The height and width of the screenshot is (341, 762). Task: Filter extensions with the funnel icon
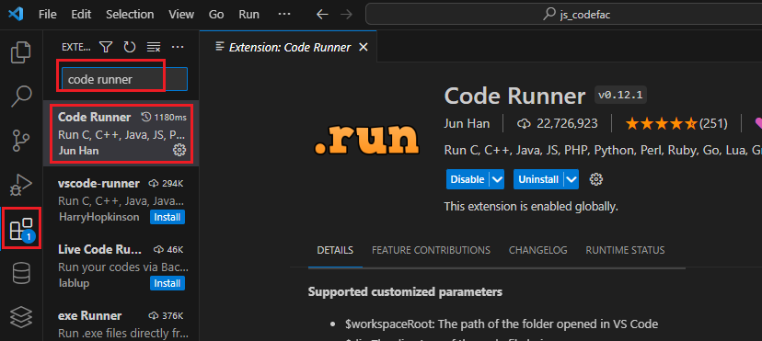[106, 47]
